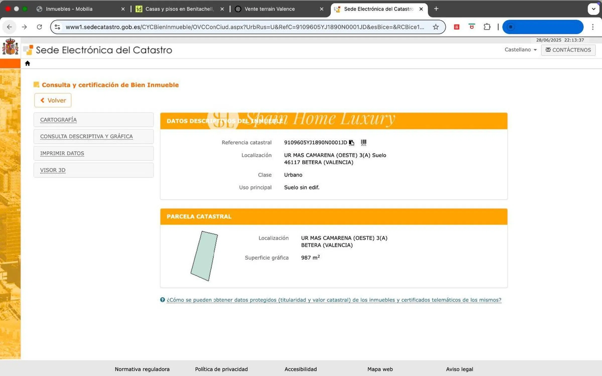This screenshot has width=602, height=376.
Task: Click the barcode icon beside the reference
Action: coord(363,143)
